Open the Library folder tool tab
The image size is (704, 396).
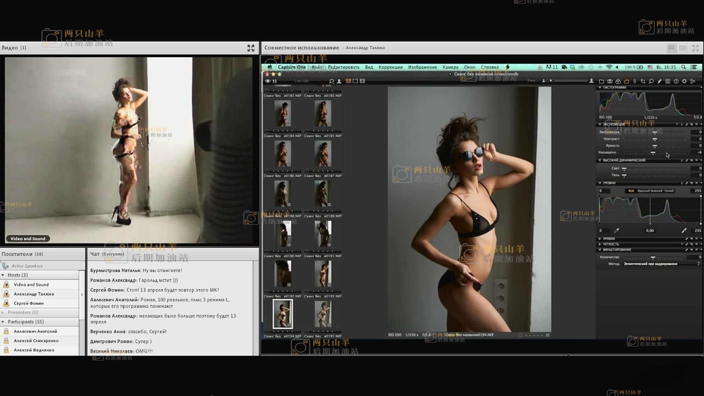(601, 81)
